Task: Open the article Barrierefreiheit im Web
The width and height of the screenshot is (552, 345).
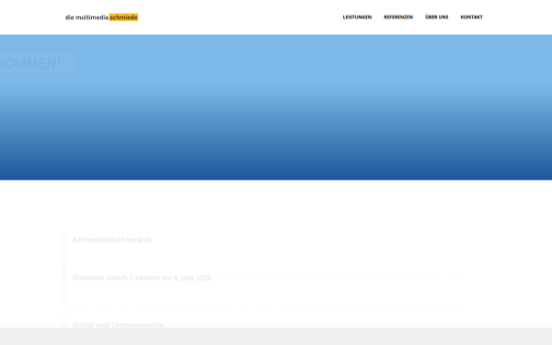Action: point(112,240)
